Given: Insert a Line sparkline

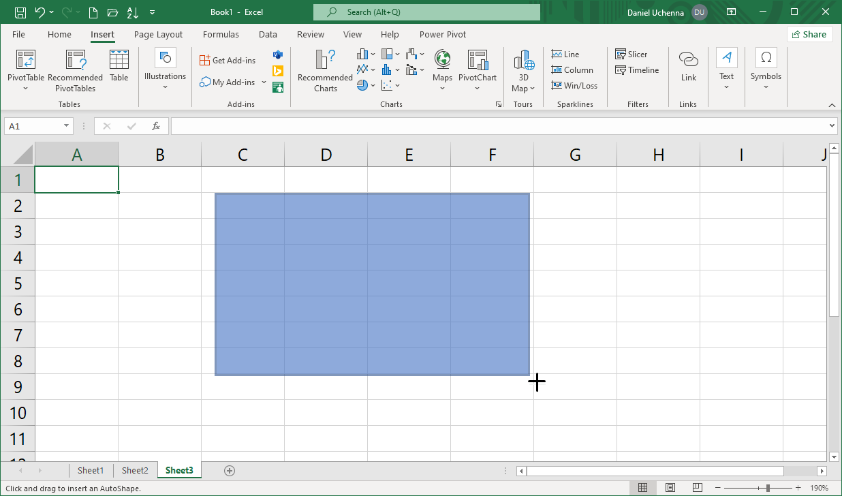Looking at the screenshot, I should [x=565, y=55].
